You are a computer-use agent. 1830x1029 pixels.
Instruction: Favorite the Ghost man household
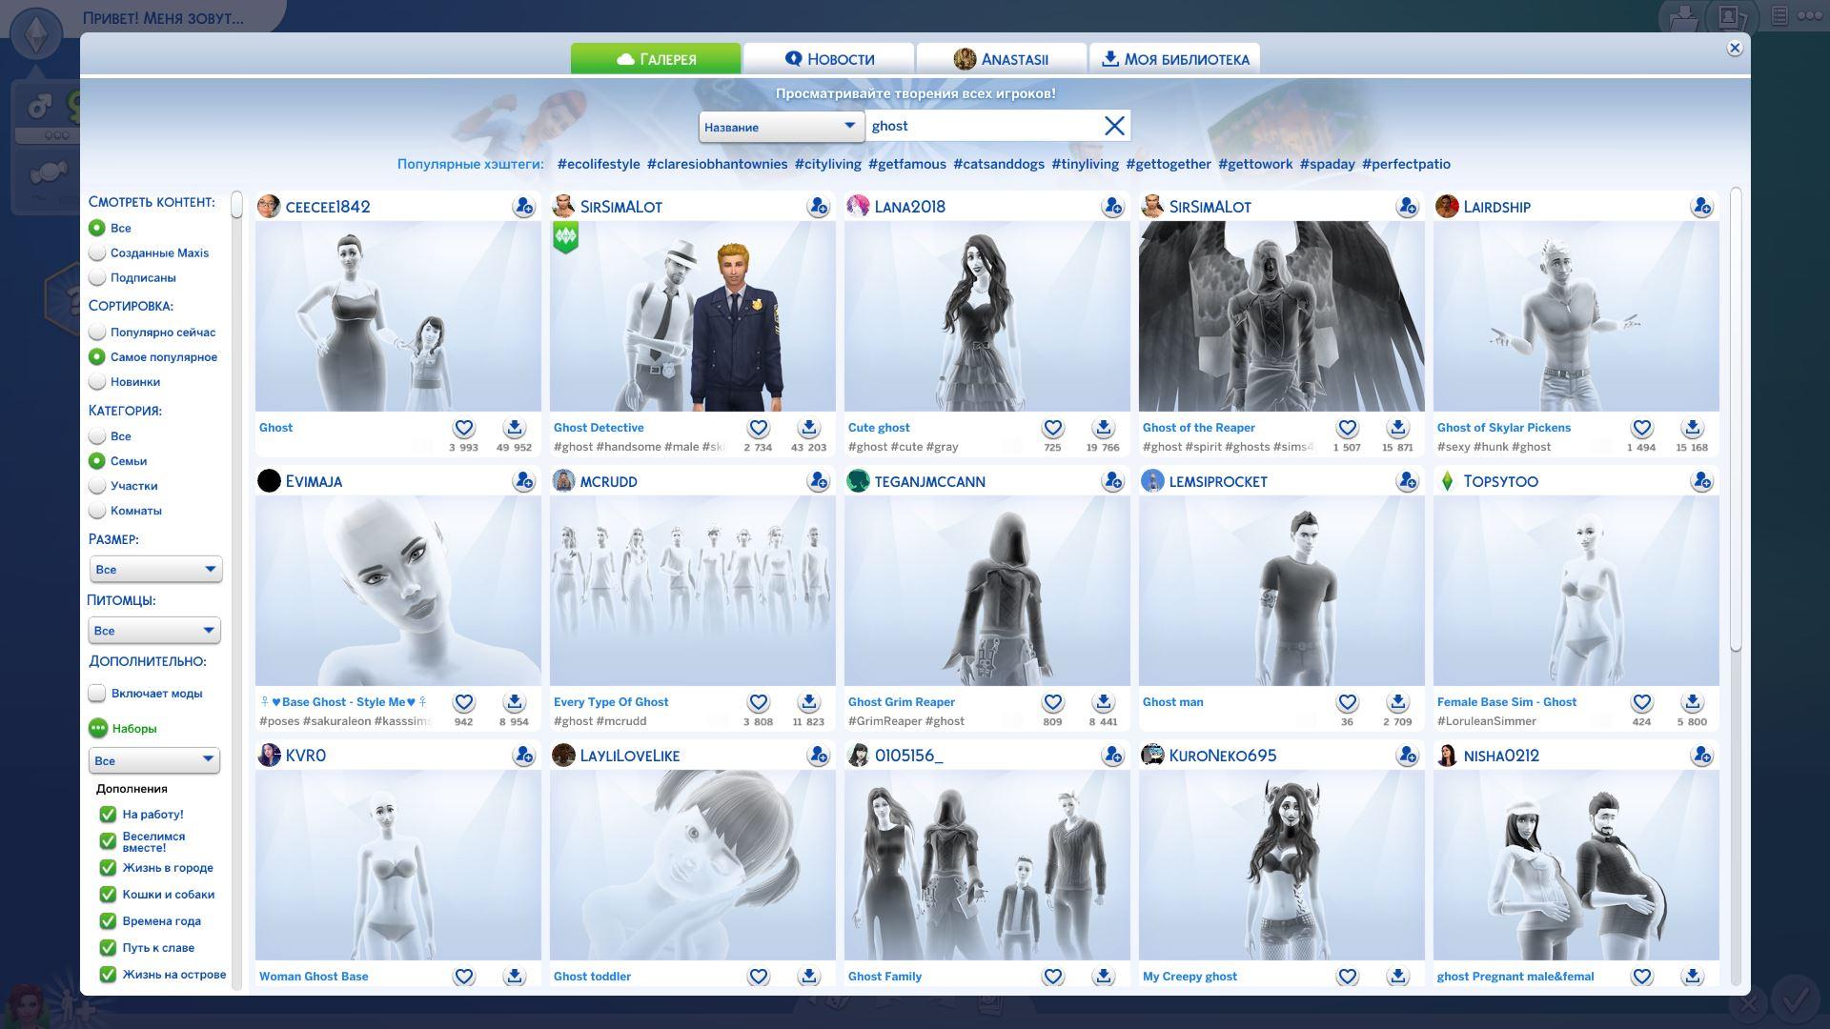coord(1347,702)
